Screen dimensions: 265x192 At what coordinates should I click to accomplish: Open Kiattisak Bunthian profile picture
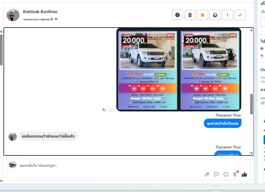point(13,15)
